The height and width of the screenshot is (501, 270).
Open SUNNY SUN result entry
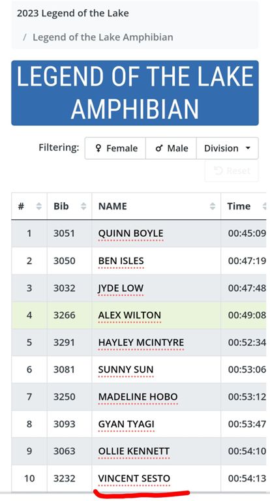[x=126, y=370]
